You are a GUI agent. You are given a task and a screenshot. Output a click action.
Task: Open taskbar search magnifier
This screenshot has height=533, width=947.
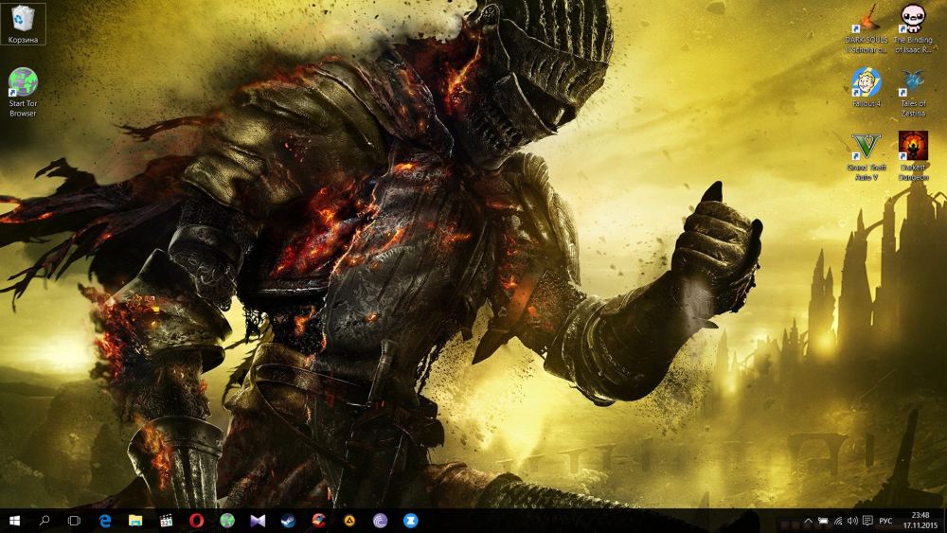point(45,521)
